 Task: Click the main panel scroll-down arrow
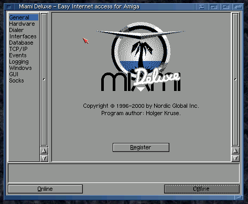click(235, 158)
